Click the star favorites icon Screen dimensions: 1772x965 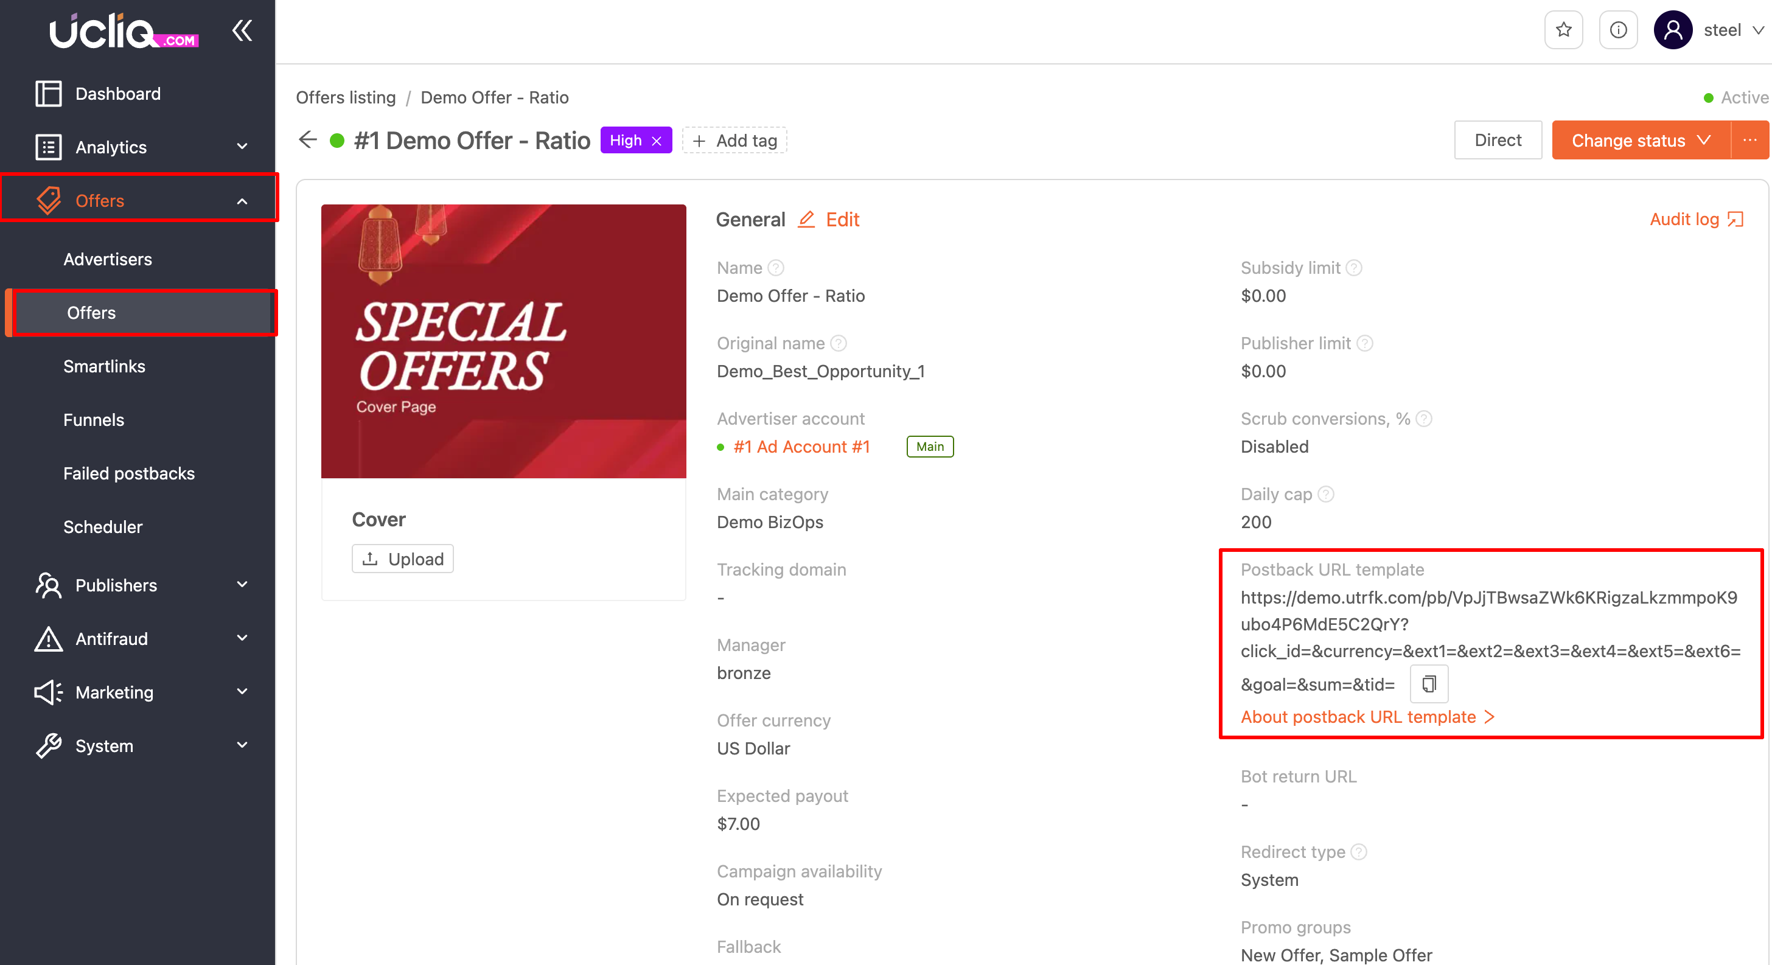pyautogui.click(x=1563, y=30)
